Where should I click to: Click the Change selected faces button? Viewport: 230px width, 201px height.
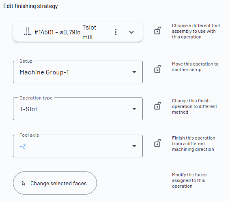(55, 183)
